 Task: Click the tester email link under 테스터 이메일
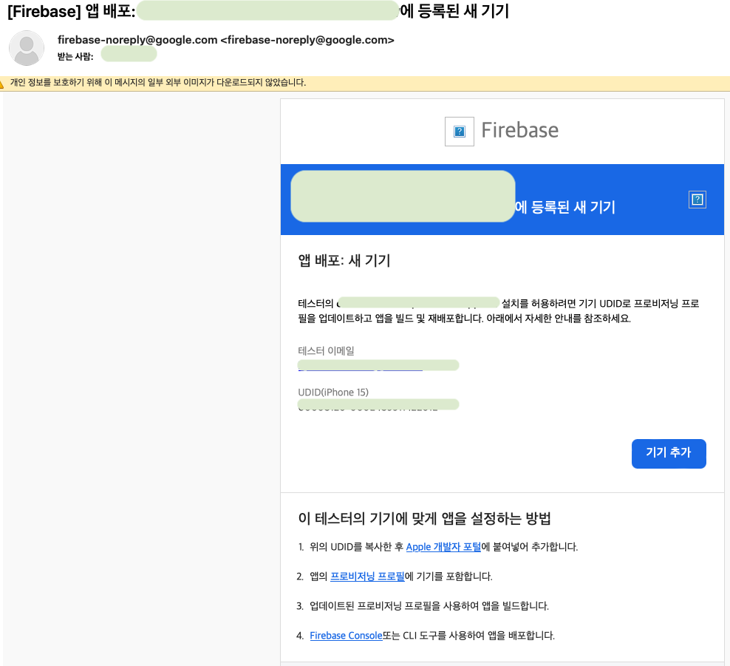coord(378,365)
